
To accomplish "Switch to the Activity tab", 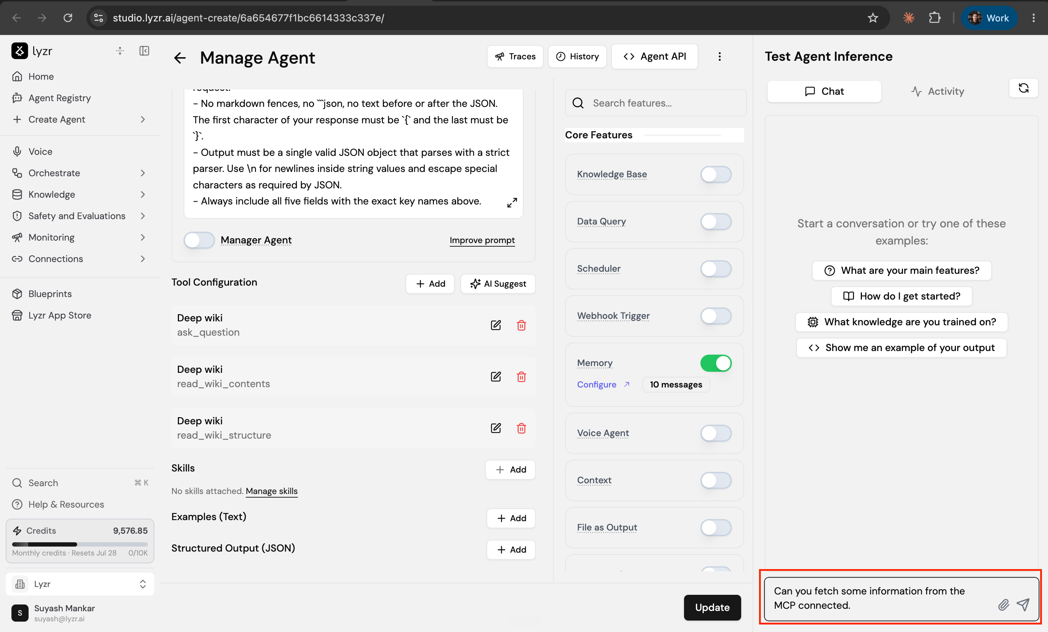I will coord(938,91).
